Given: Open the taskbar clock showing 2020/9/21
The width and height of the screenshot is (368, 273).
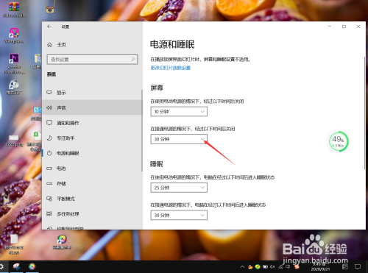Looking at the screenshot, I should pos(320,267).
